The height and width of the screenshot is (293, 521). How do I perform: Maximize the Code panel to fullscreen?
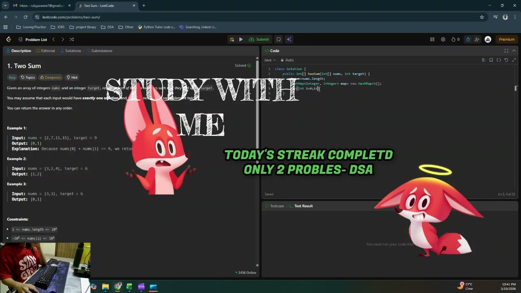click(x=506, y=51)
